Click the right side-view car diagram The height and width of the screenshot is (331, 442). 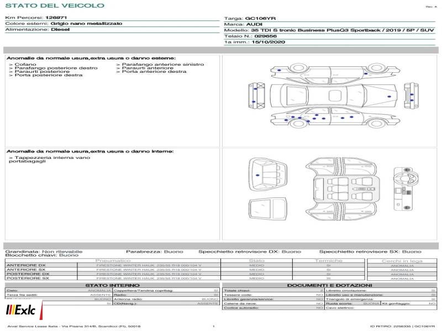click(x=335, y=118)
